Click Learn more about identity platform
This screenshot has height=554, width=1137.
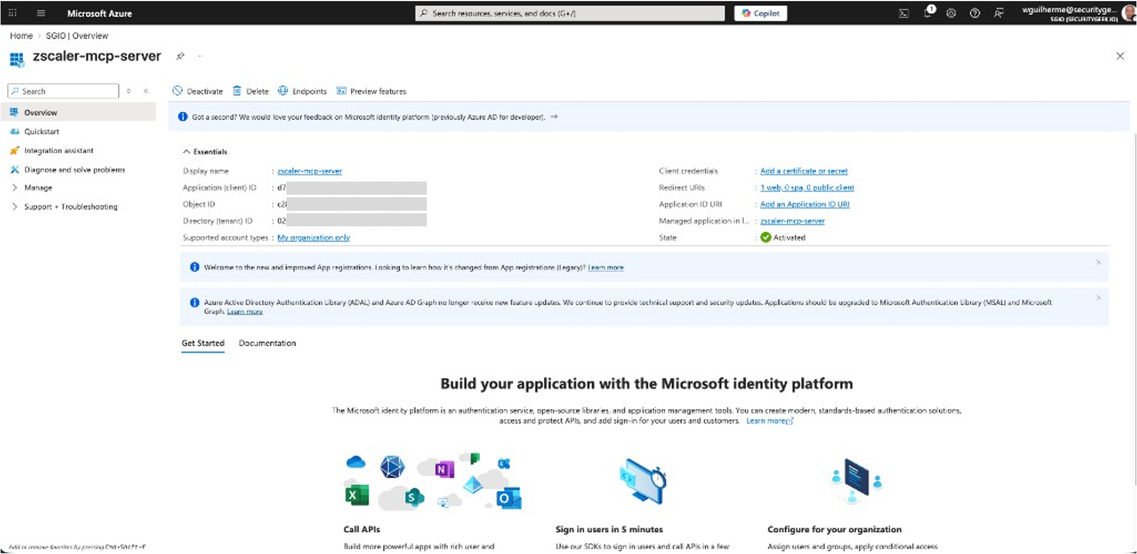(x=769, y=421)
